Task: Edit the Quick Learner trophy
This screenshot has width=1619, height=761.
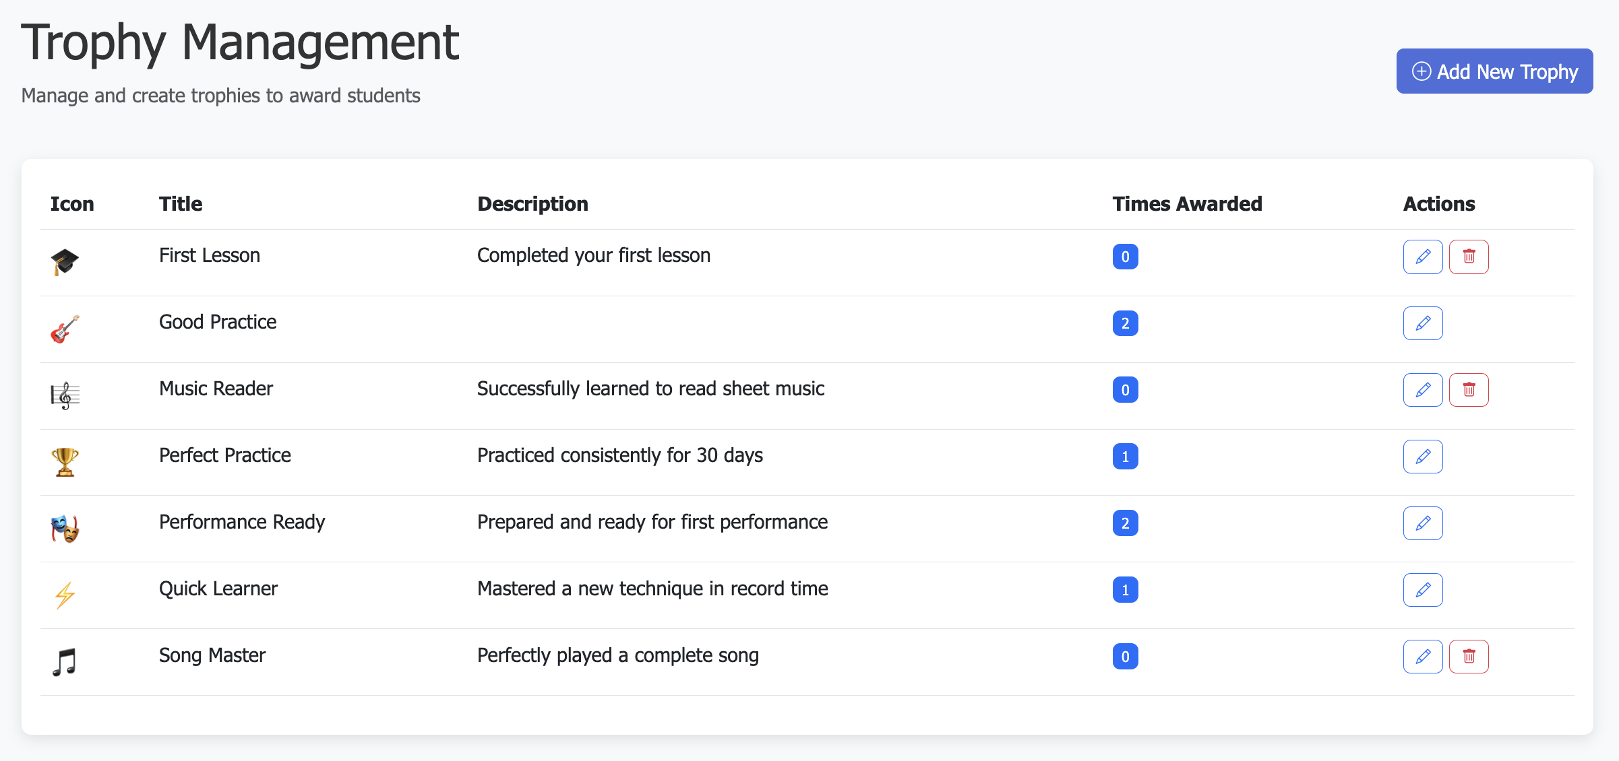Action: [x=1422, y=590]
